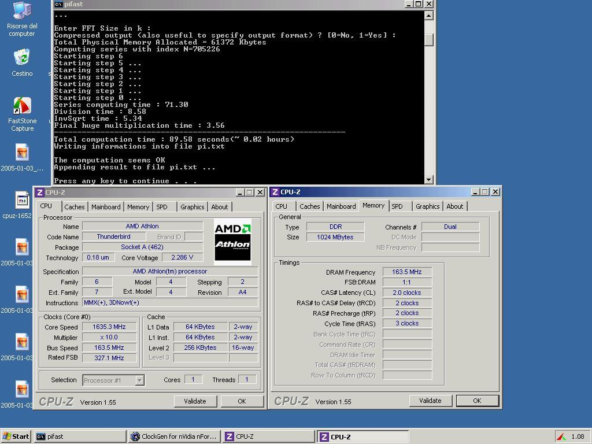Click the Revision field A4
This screenshot has width=592, height=444.
click(243, 292)
